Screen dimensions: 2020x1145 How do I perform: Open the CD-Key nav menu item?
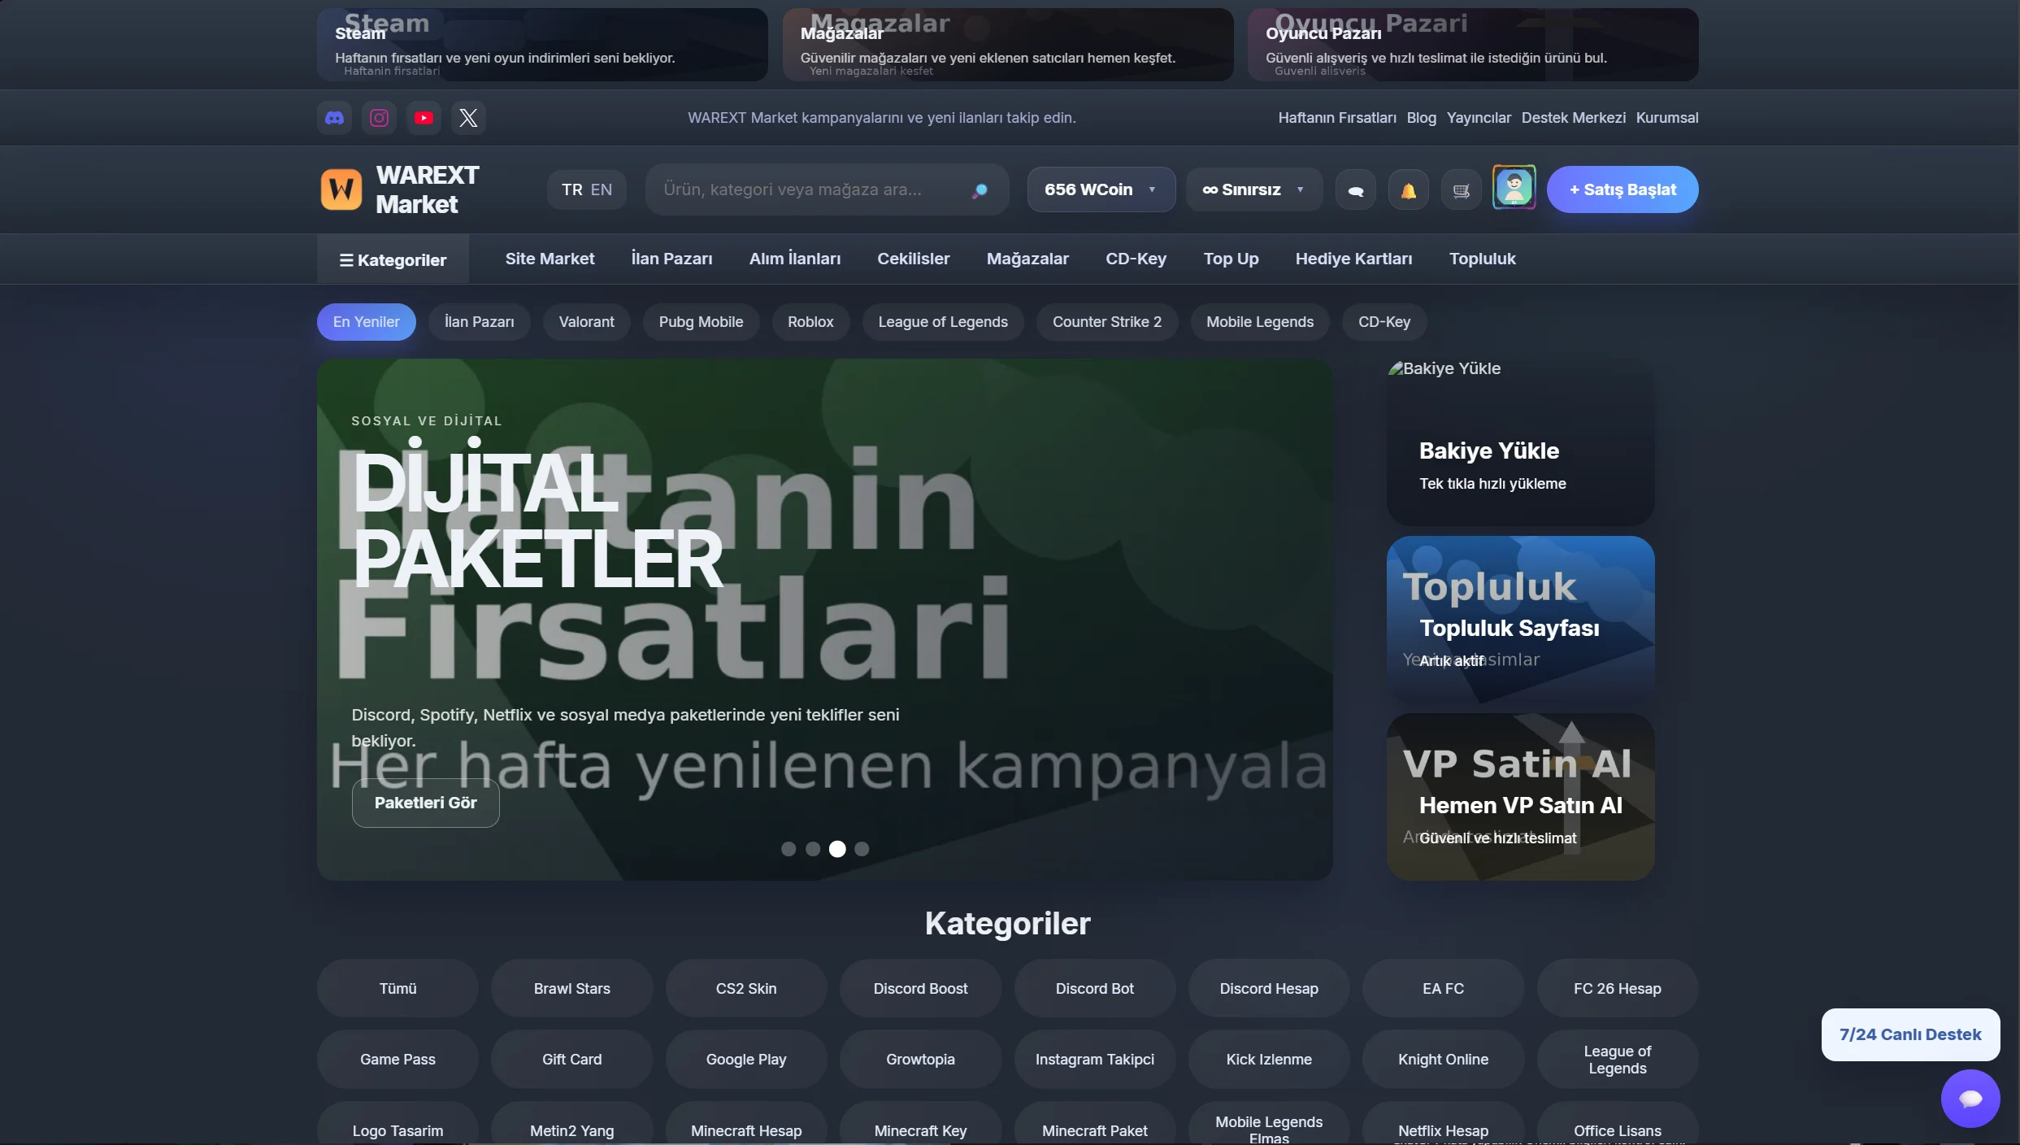[1136, 259]
